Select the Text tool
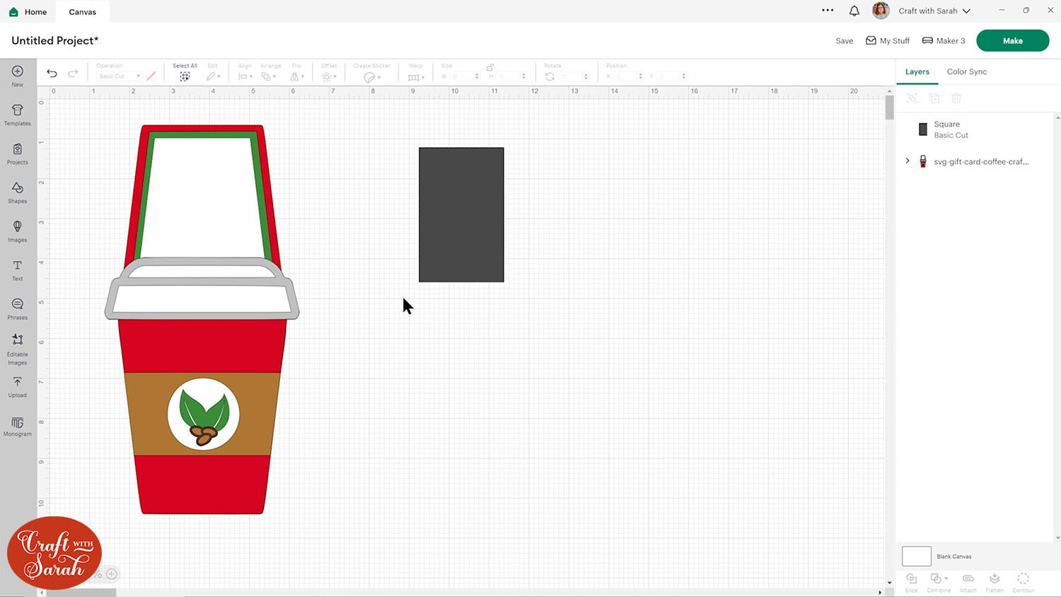The image size is (1061, 597). point(18,269)
